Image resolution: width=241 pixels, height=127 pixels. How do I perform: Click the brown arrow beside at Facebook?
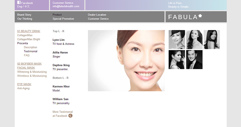(x=70, y=116)
